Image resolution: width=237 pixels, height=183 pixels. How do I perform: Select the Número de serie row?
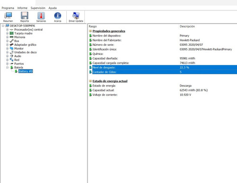point(163,45)
